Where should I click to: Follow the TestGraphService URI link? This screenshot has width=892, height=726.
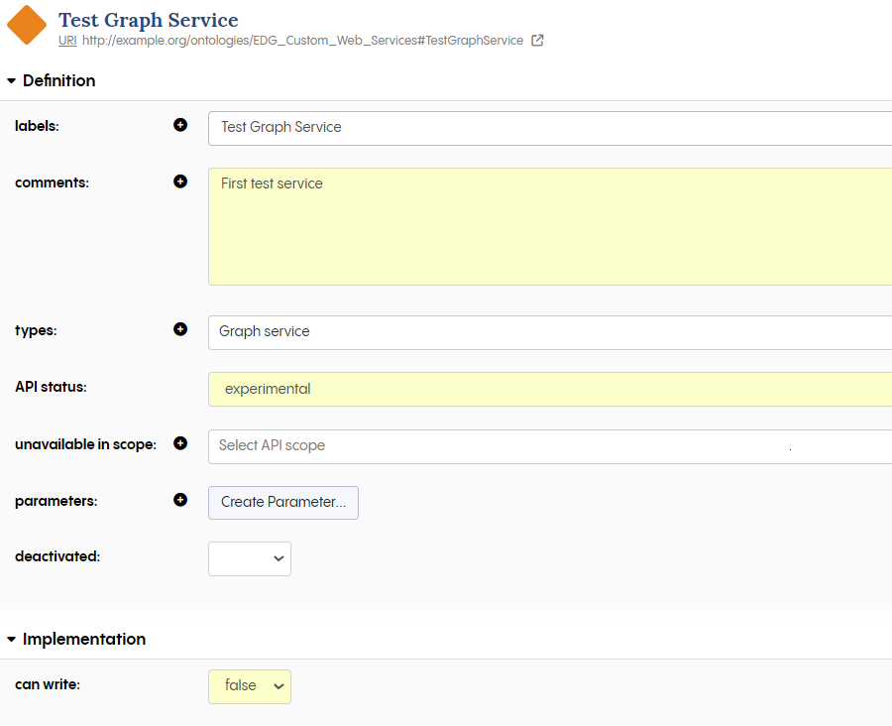click(x=297, y=41)
